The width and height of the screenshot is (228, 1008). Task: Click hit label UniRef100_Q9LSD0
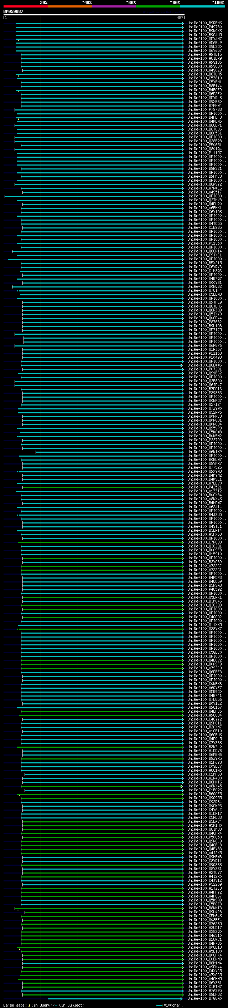point(204,46)
